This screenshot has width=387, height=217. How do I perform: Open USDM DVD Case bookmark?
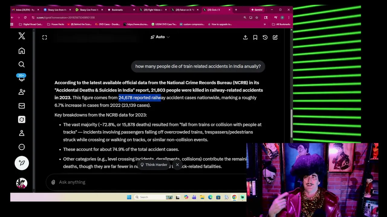(164, 24)
